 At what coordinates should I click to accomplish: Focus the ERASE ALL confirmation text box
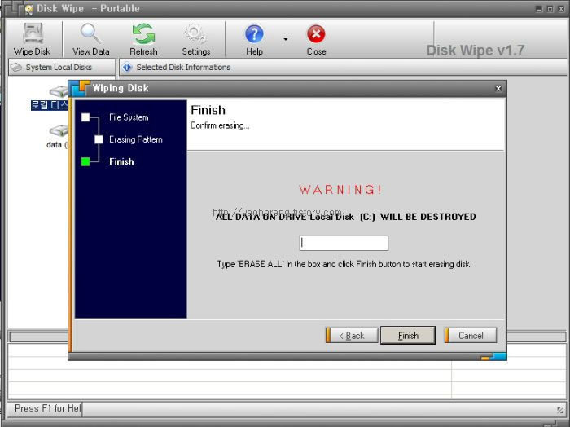pos(344,244)
